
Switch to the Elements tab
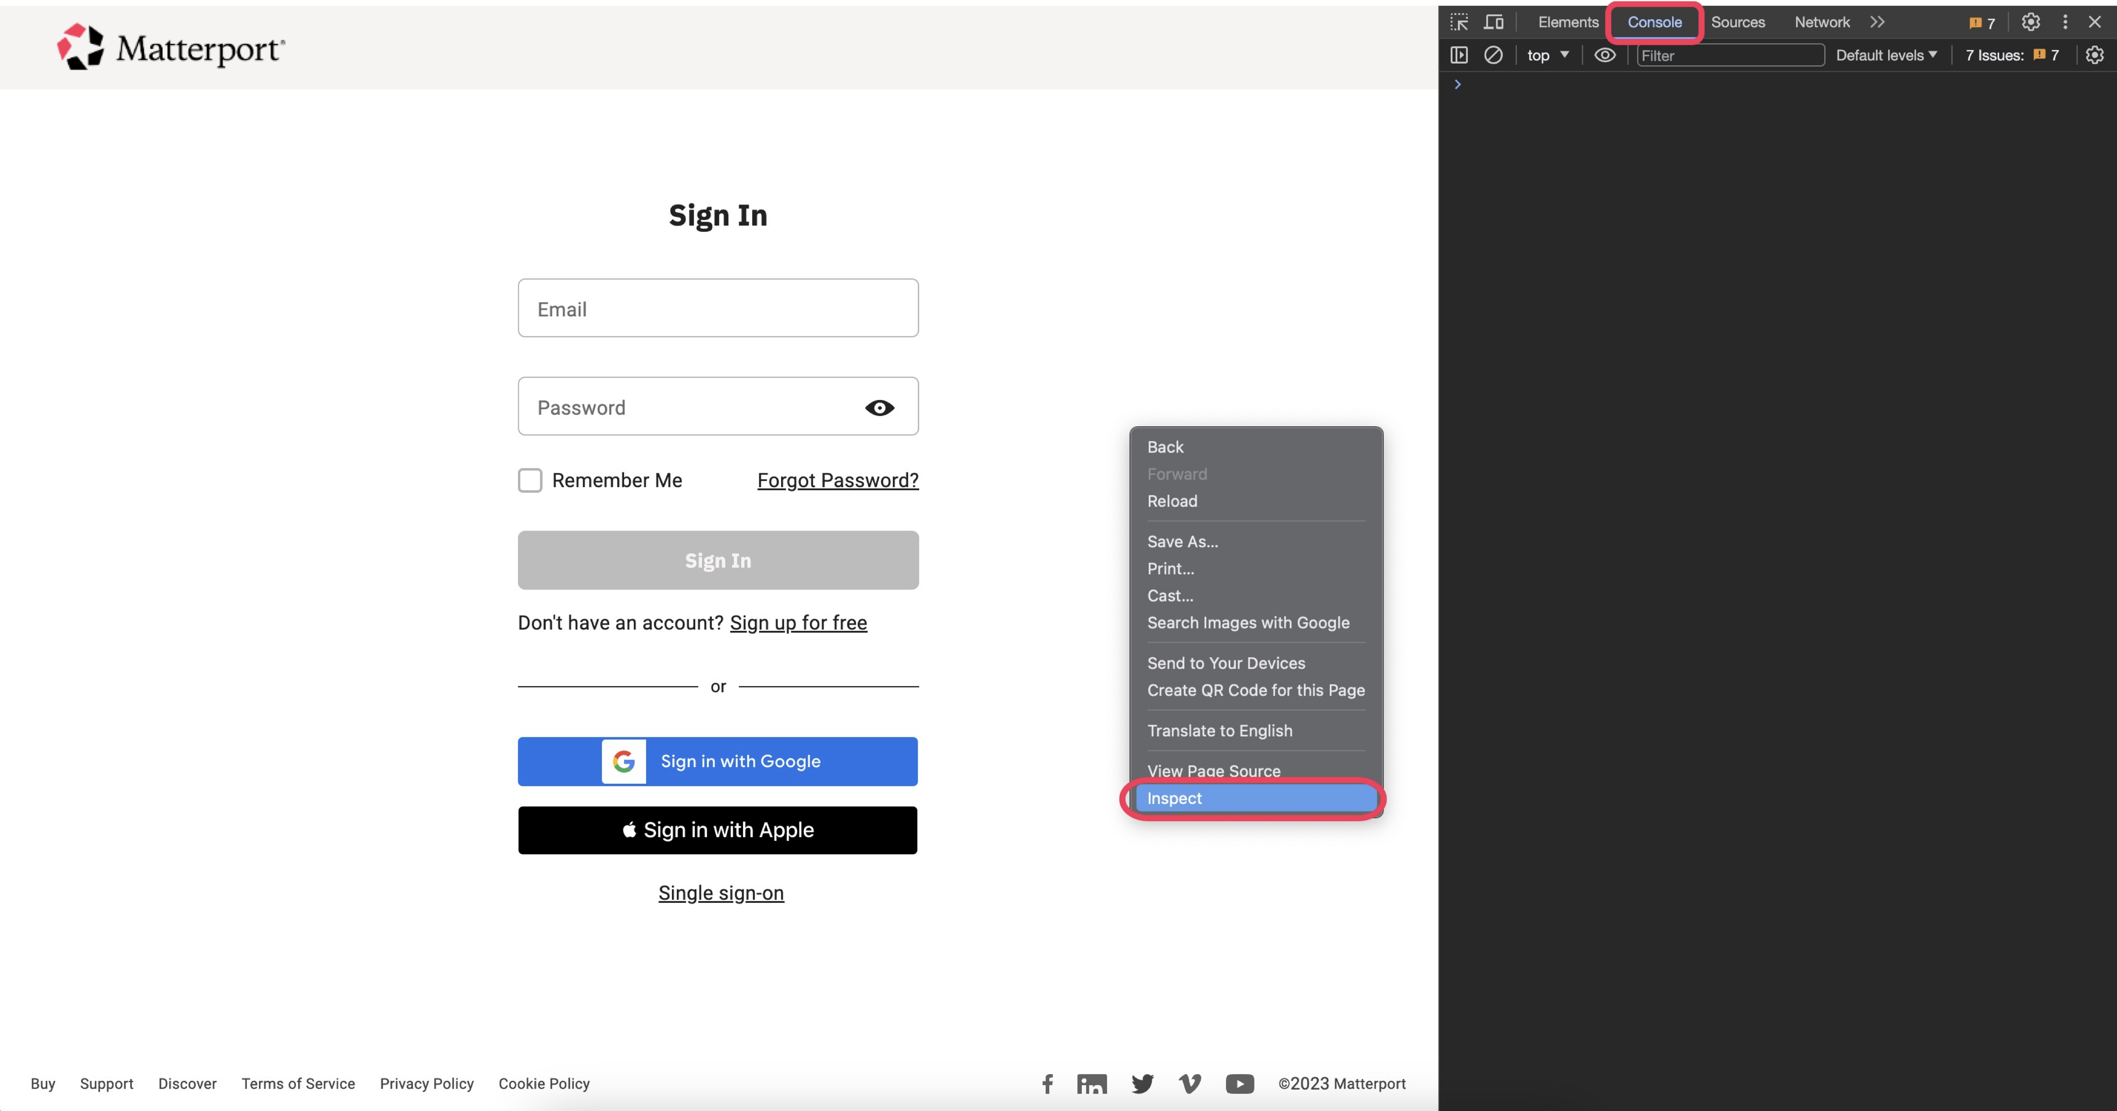[1566, 22]
